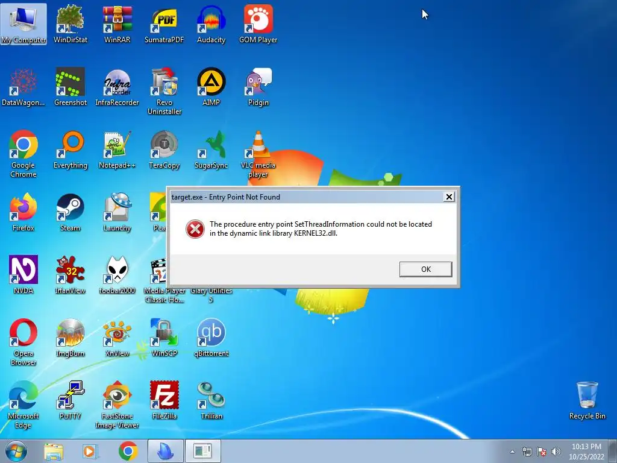Select the SumatraPDF shortcut
Viewport: 617px width, 463px height.
point(164,24)
